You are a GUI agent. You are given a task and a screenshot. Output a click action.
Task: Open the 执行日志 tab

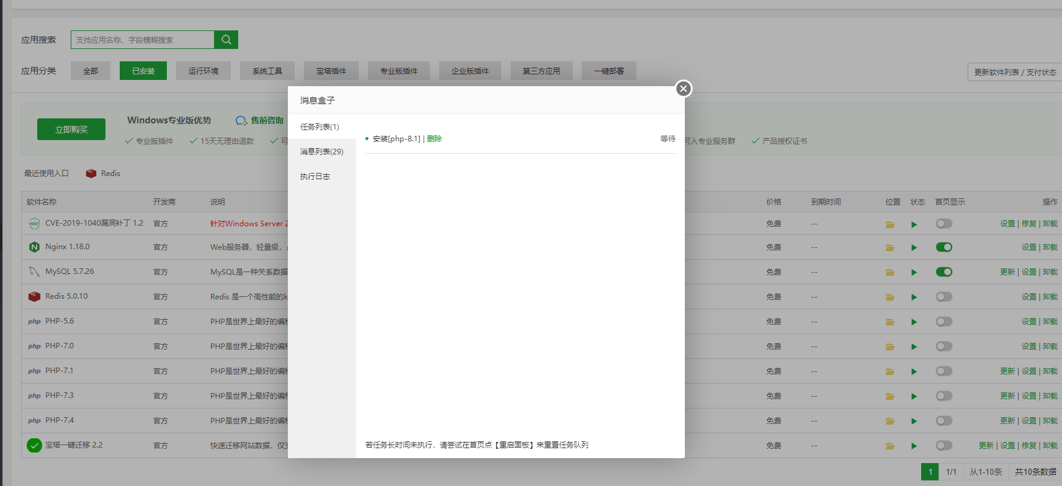point(322,176)
